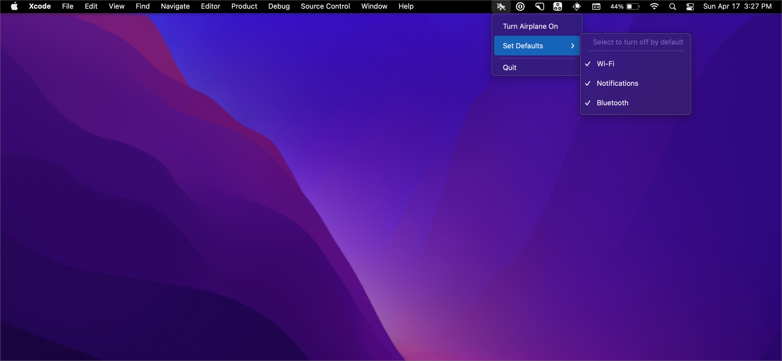Image resolution: width=782 pixels, height=361 pixels.
Task: Open Control Center toggle icon
Action: [x=690, y=6]
